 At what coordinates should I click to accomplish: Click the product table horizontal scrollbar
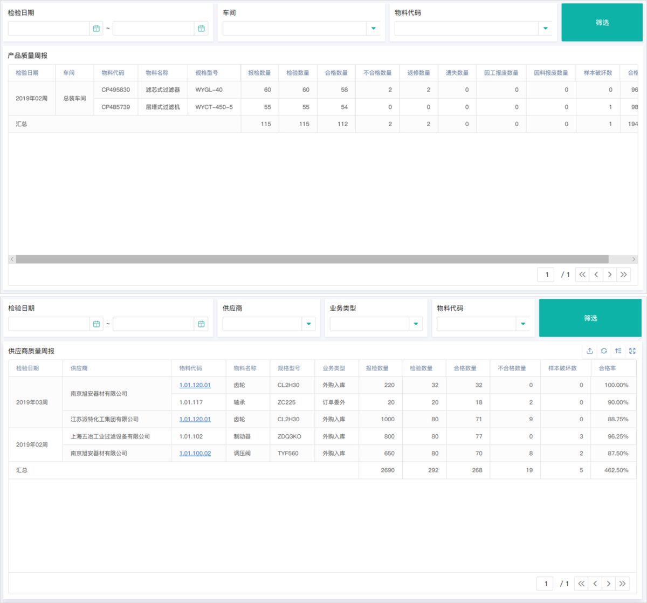pyautogui.click(x=312, y=259)
